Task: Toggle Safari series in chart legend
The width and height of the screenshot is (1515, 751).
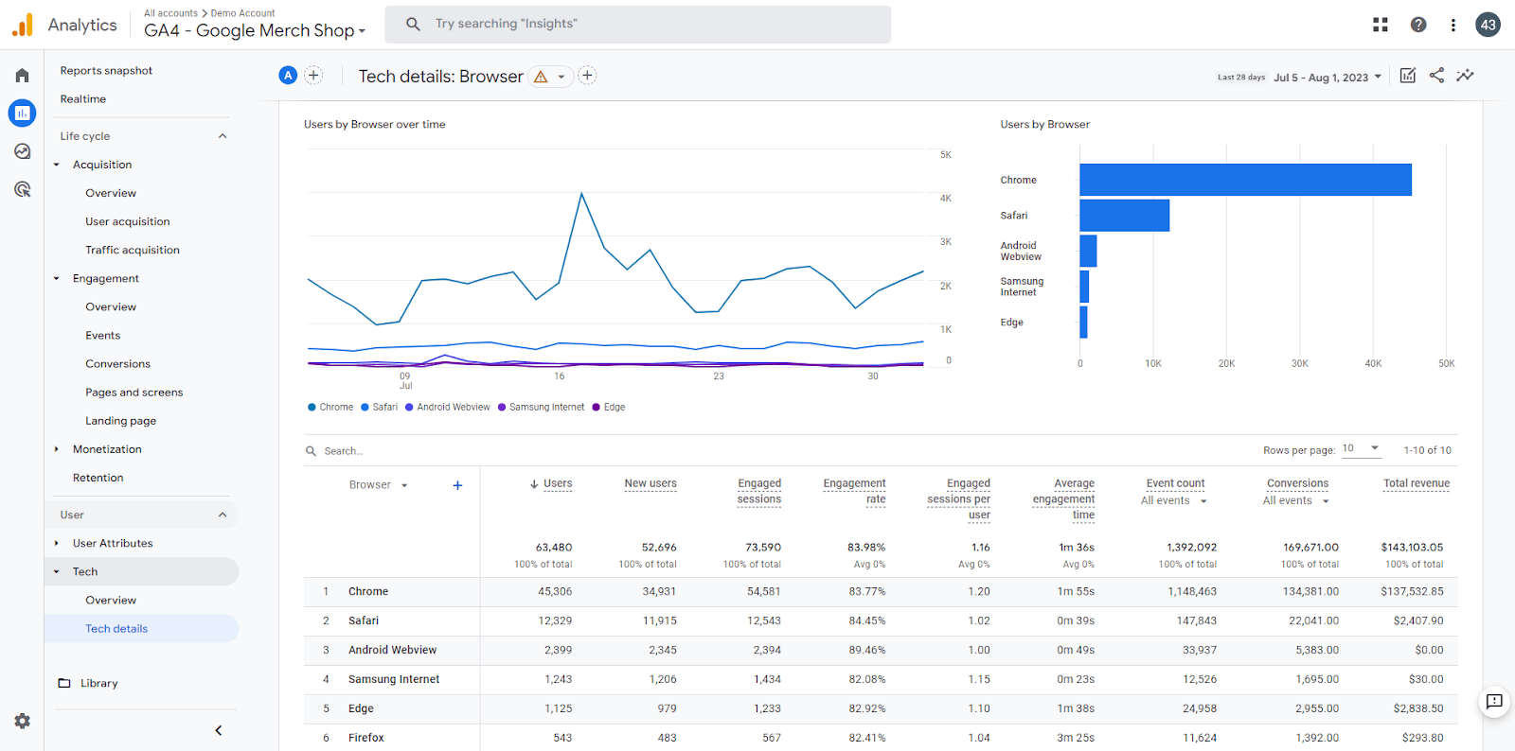Action: coord(379,408)
